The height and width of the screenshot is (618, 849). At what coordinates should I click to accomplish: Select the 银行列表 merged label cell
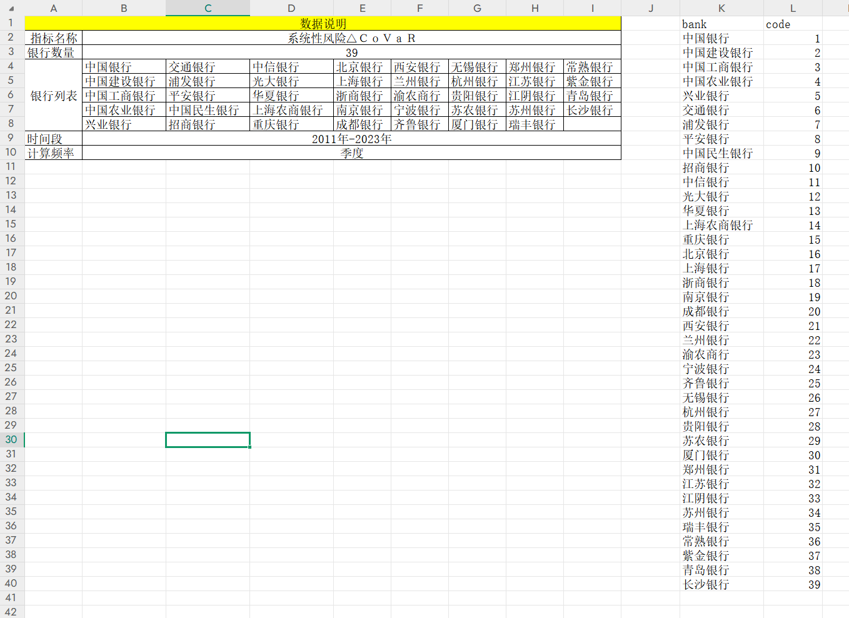[x=54, y=96]
